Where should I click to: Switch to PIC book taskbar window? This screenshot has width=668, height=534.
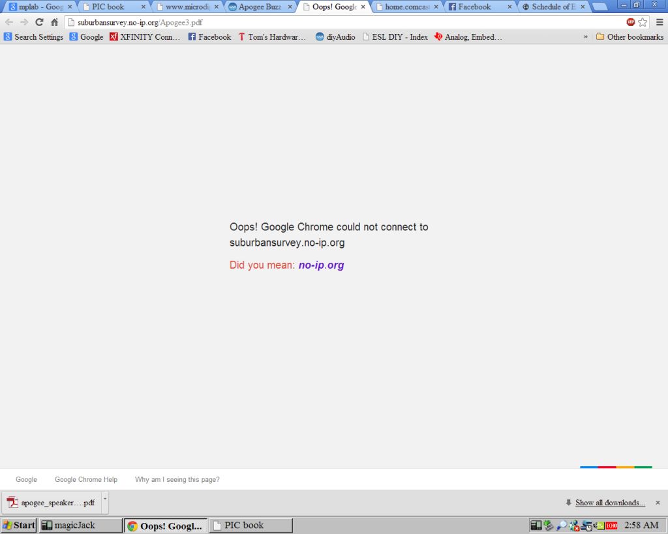click(x=251, y=526)
